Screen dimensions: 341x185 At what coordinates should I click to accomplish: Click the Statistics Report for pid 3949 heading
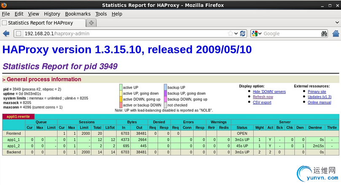[60, 66]
